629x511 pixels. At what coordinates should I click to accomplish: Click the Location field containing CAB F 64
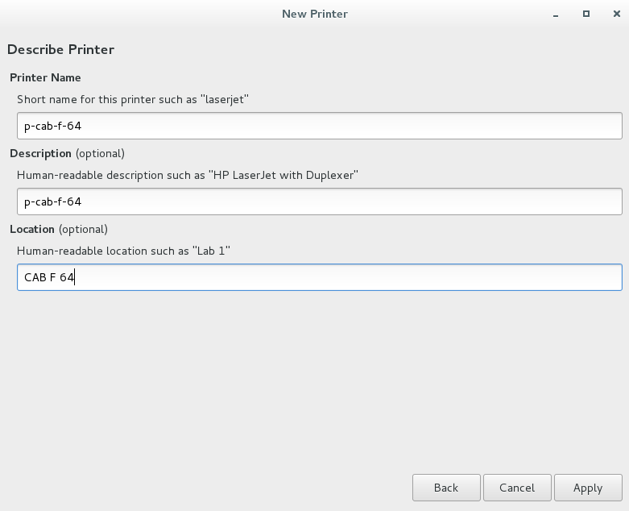319,277
